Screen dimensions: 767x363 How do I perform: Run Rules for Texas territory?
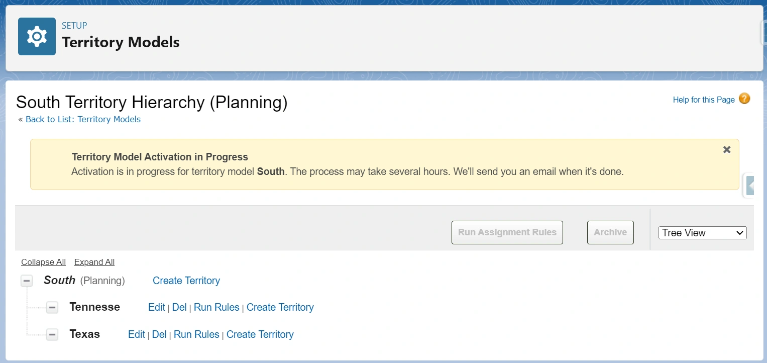pos(196,334)
